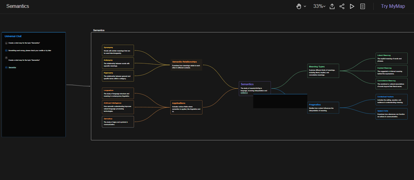Screen dimensions: 414x180
Task: Select the first 'Create a mind map' message
Action: click(x=24, y=43)
